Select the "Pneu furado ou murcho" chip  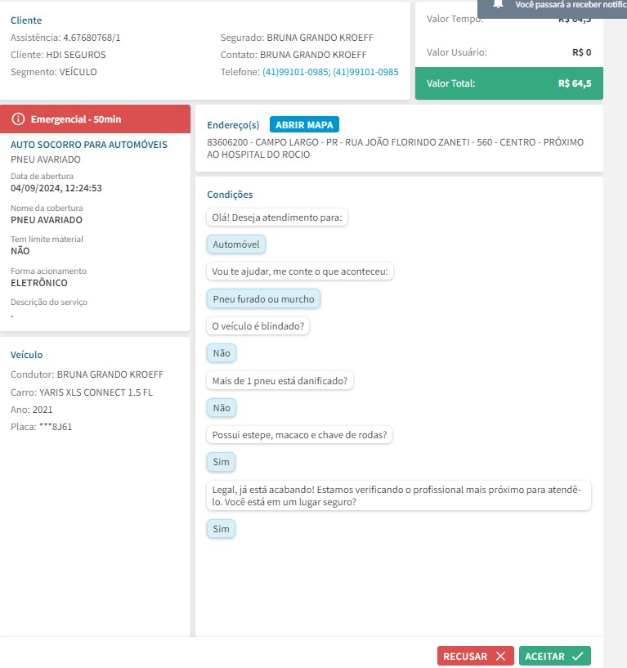(x=263, y=299)
